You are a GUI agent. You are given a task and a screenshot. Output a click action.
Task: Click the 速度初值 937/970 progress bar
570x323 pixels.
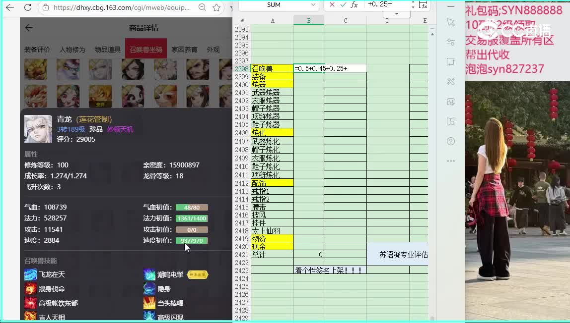(192, 241)
